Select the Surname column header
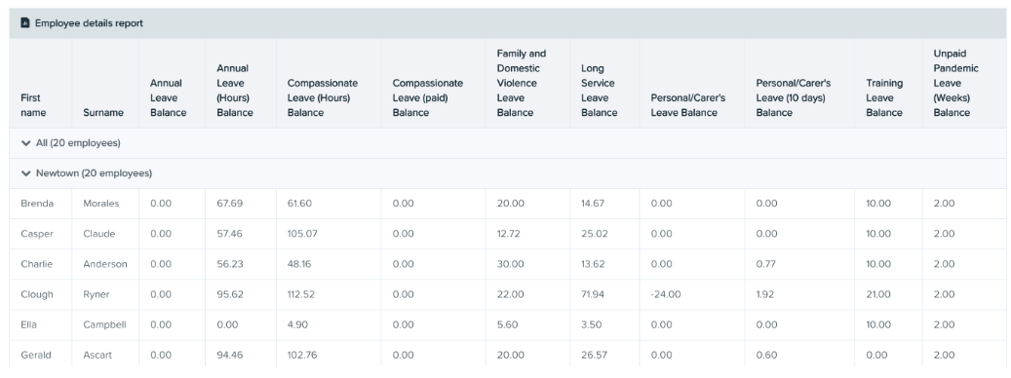 coord(103,113)
